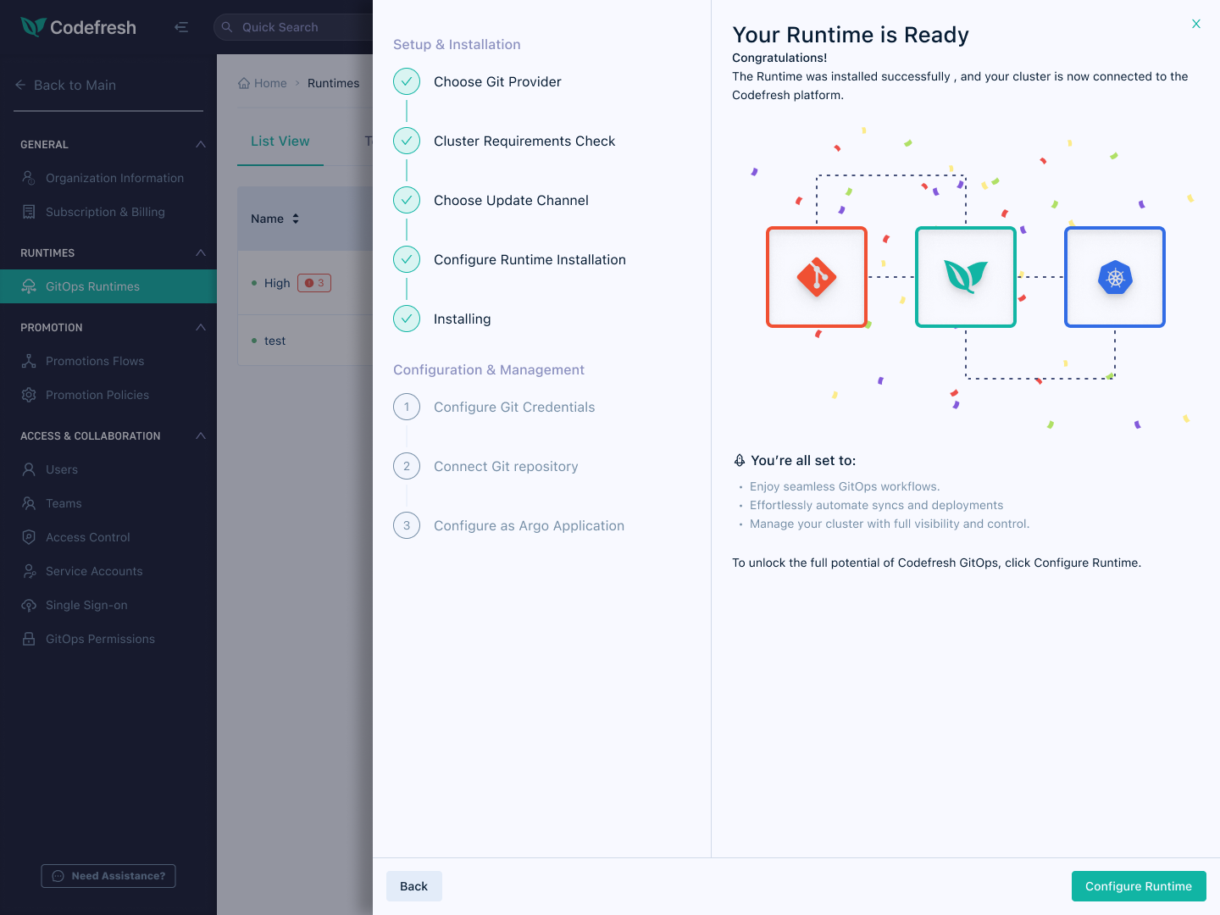The height and width of the screenshot is (915, 1220).
Task: Click step 3 circle for Argo Application
Action: coord(407,525)
